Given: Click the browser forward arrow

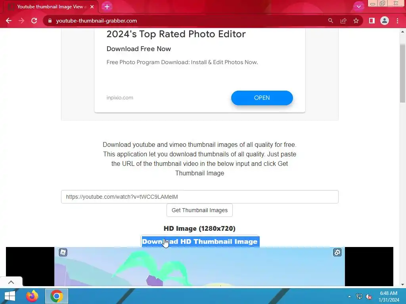Looking at the screenshot, I should pyautogui.click(x=21, y=21).
